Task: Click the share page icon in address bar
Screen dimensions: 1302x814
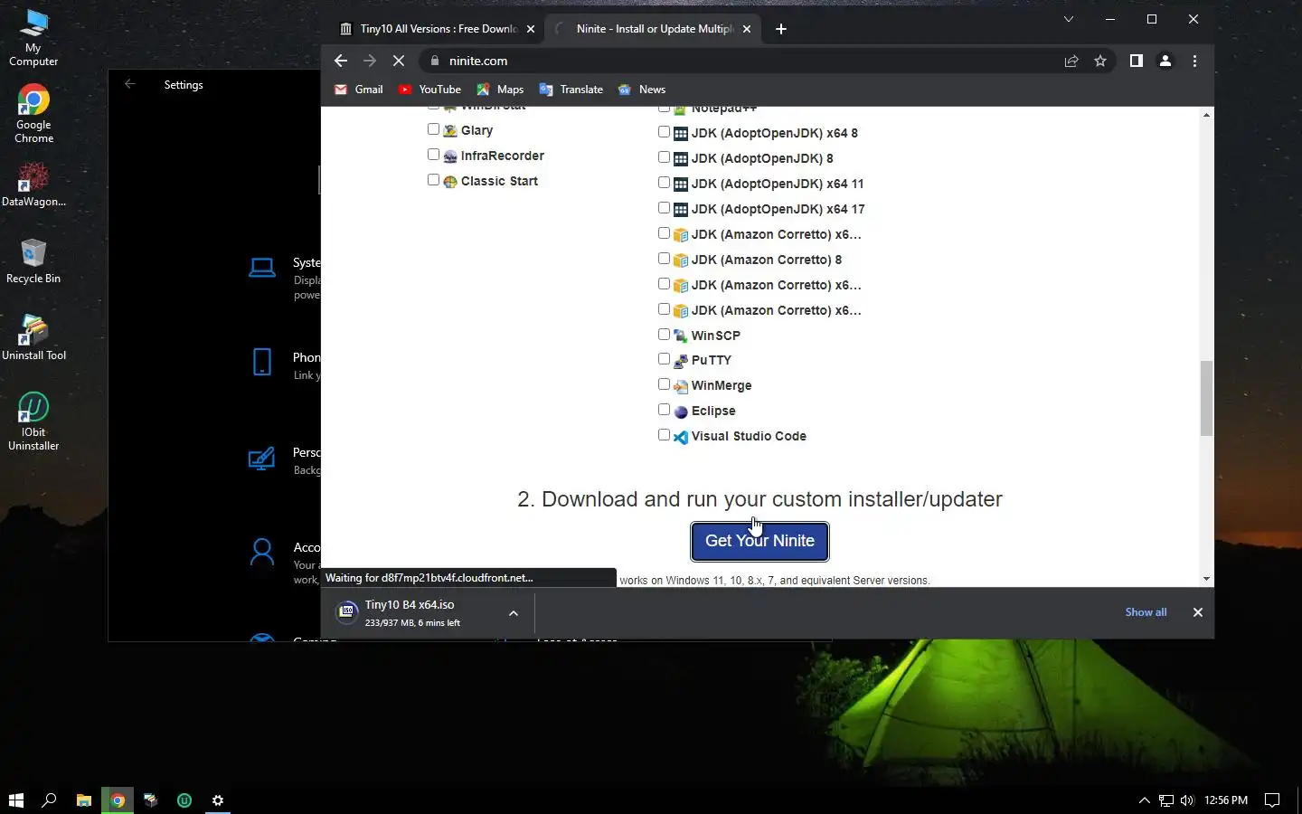Action: (1071, 61)
